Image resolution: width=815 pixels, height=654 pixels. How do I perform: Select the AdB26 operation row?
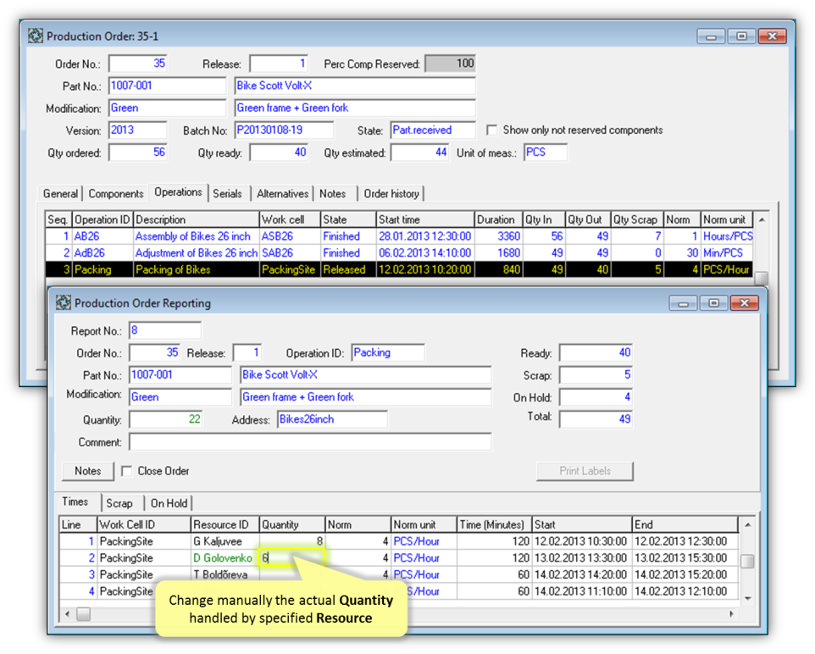(x=399, y=252)
